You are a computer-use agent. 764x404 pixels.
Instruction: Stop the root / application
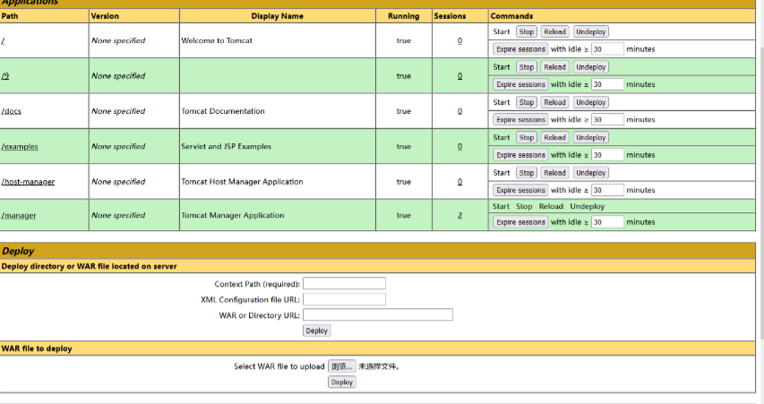[527, 31]
